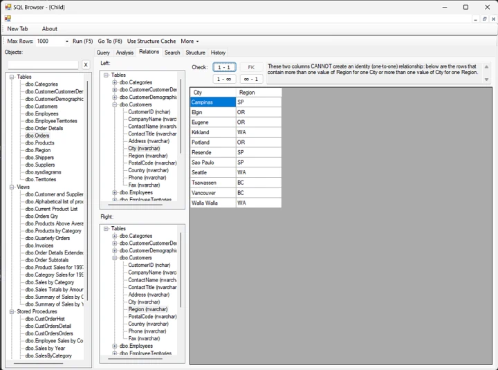
Task: Select dbo.Invoices view in Objects tree
Action: (39, 246)
